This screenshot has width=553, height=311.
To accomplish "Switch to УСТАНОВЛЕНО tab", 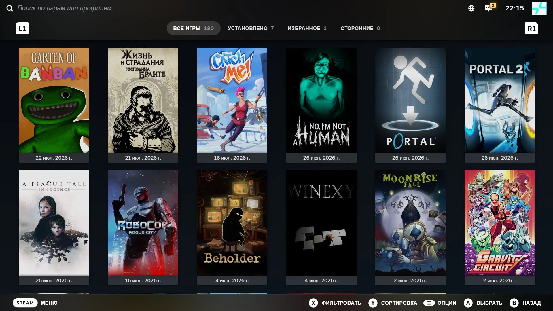I will tap(251, 28).
